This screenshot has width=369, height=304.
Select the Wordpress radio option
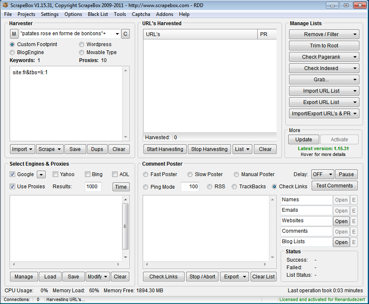(82, 44)
